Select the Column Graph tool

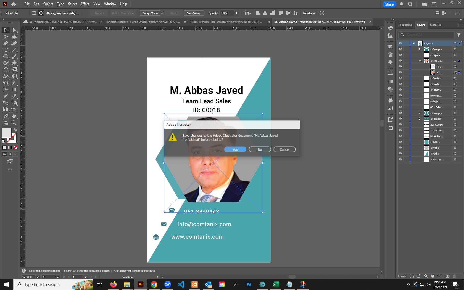pyautogui.click(x=6, y=109)
